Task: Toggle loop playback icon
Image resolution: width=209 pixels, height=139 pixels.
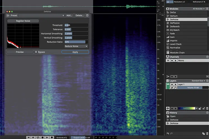Action: click(38, 137)
